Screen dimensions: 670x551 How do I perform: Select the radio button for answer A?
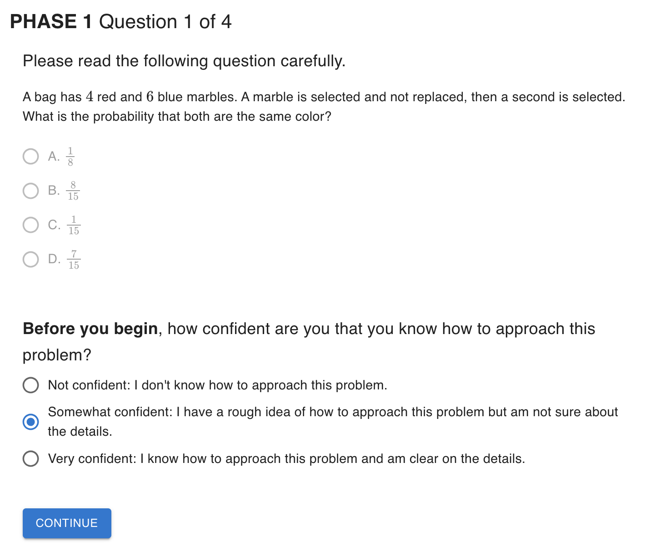point(30,157)
